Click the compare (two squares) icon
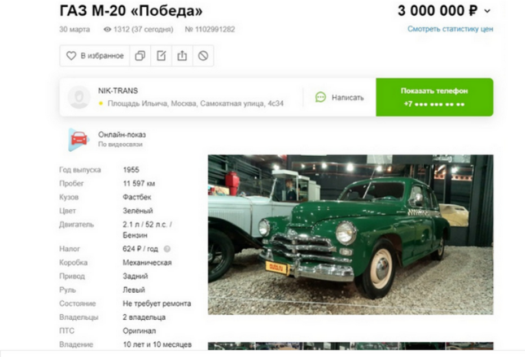Viewport: 525px width, 357px height. pos(140,55)
